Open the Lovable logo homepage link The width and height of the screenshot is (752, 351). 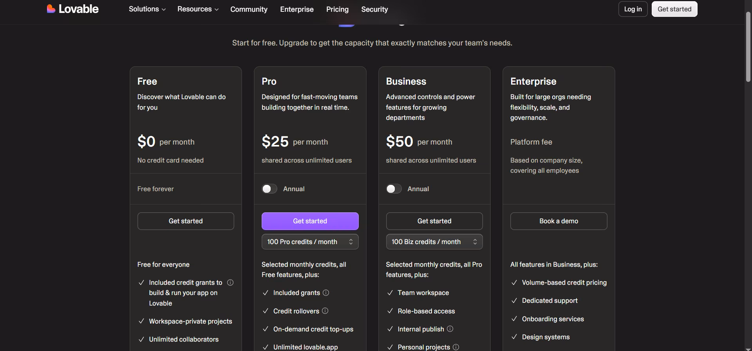73,9
